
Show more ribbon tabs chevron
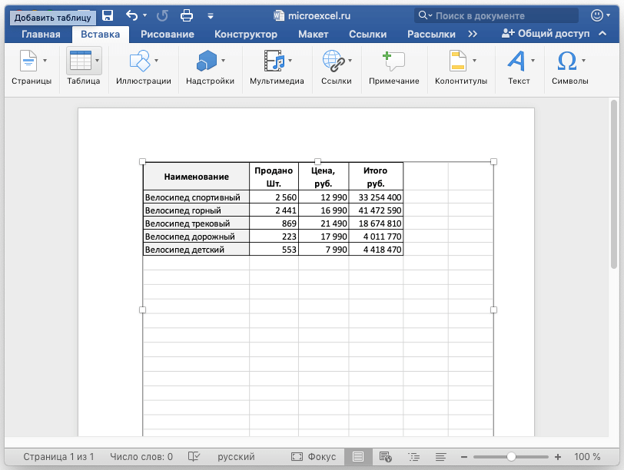click(x=473, y=34)
